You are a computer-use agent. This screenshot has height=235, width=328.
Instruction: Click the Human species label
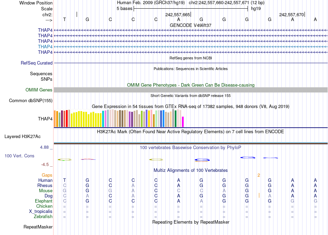tap(45, 180)
